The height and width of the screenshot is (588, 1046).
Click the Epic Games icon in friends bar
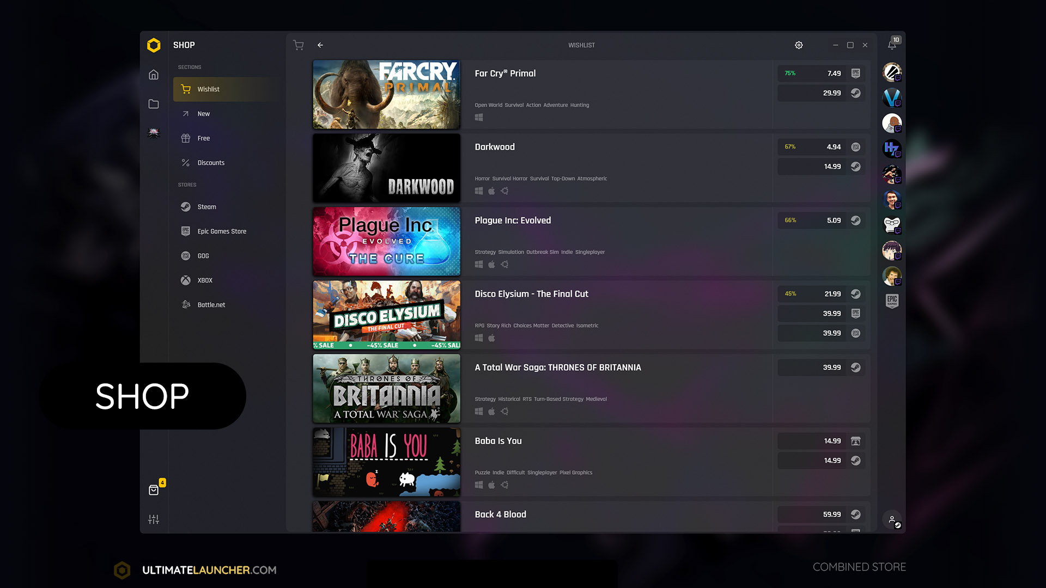click(892, 301)
